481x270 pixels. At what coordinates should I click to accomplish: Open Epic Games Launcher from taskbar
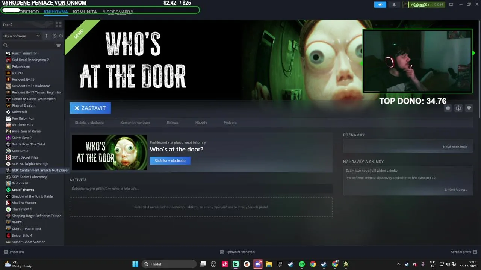pos(280,264)
